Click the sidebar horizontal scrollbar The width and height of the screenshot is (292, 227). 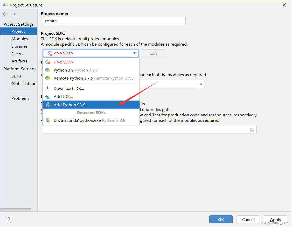[16, 210]
